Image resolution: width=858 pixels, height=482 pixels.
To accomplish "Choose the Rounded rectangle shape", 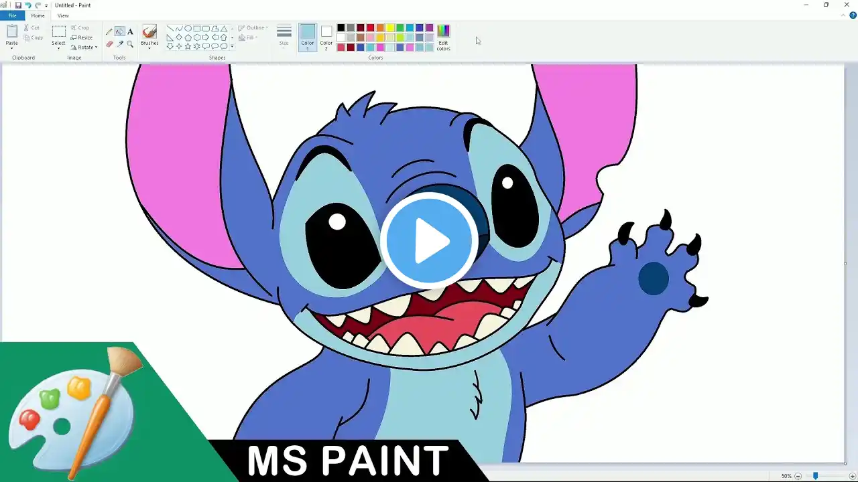I will 206,28.
